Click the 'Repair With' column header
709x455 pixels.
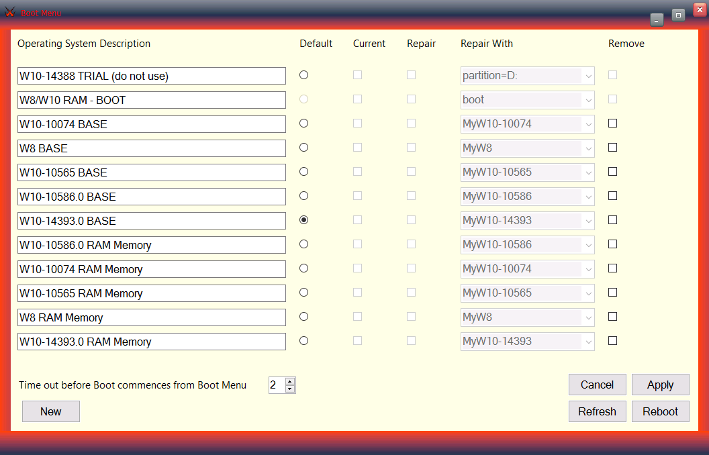coord(487,44)
